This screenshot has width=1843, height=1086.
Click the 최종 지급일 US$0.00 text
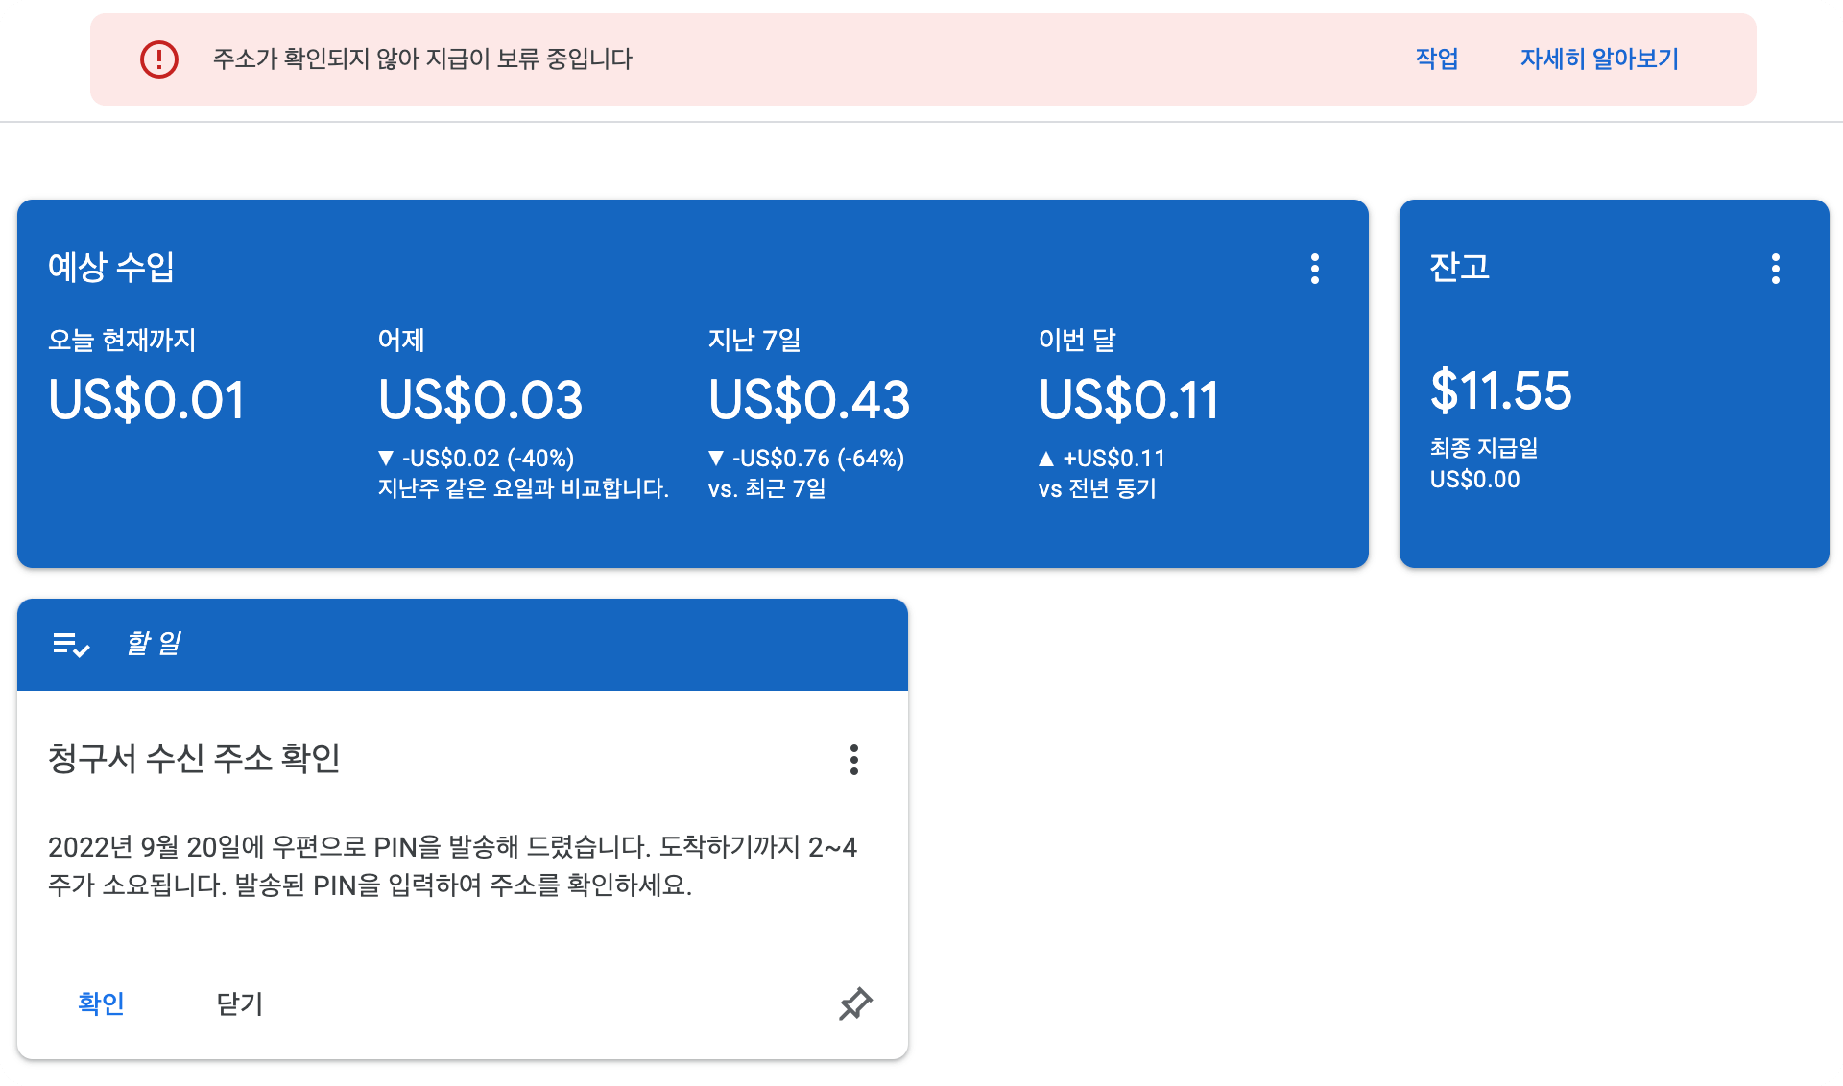[x=1475, y=479]
